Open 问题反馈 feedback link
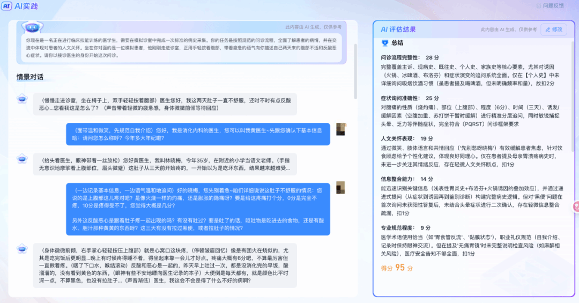Viewport: 579px width, 303px height. (550, 6)
